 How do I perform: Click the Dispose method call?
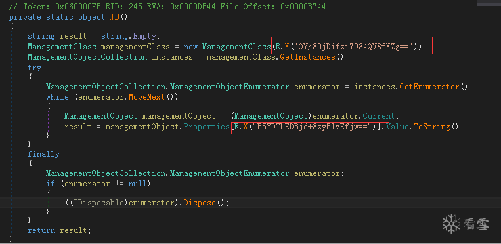tap(200, 203)
